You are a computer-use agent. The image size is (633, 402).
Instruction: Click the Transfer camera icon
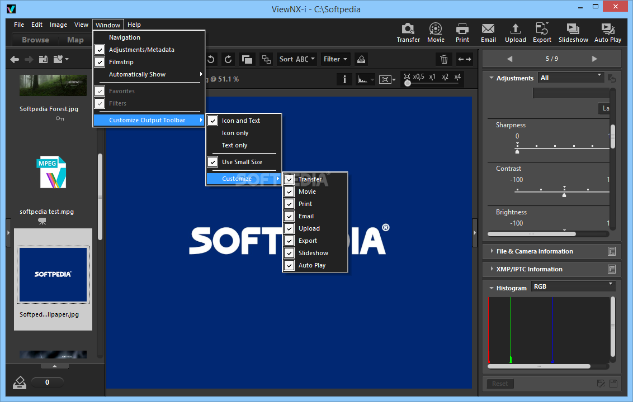pos(408,28)
